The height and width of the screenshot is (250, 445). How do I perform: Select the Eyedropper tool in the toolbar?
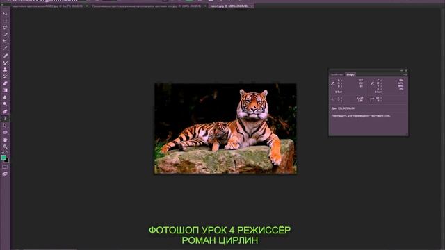pyautogui.click(x=5, y=48)
